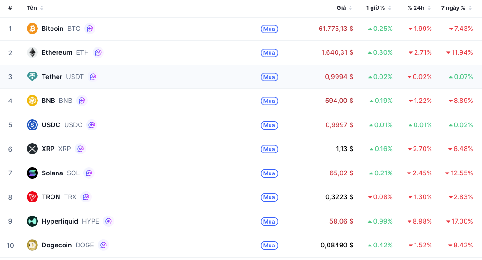Click the BNB yellow logo icon
The height and width of the screenshot is (260, 482).
click(x=32, y=101)
